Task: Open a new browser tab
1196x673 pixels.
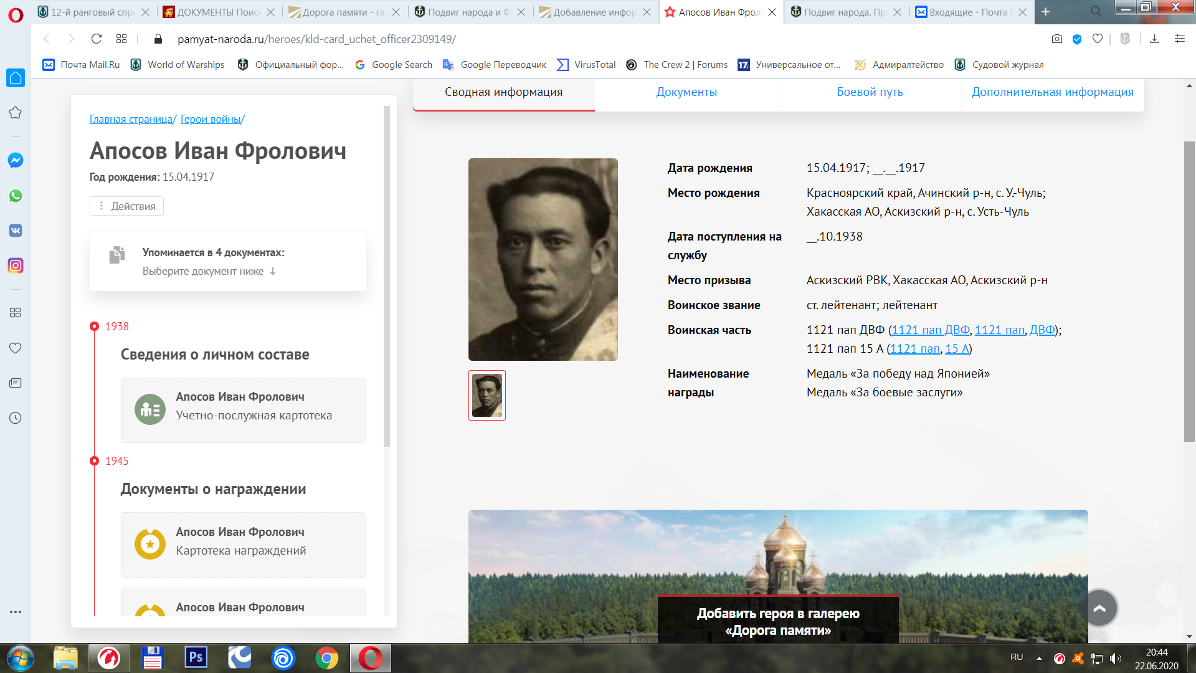Action: 1045,12
